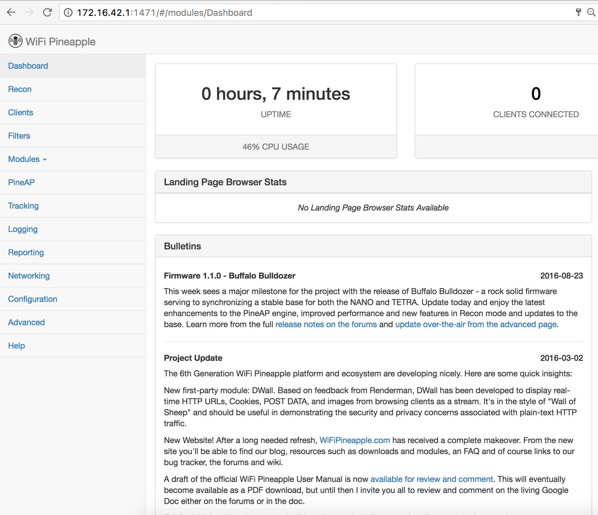Click the 2016-08-23 bulletin date

click(x=562, y=276)
